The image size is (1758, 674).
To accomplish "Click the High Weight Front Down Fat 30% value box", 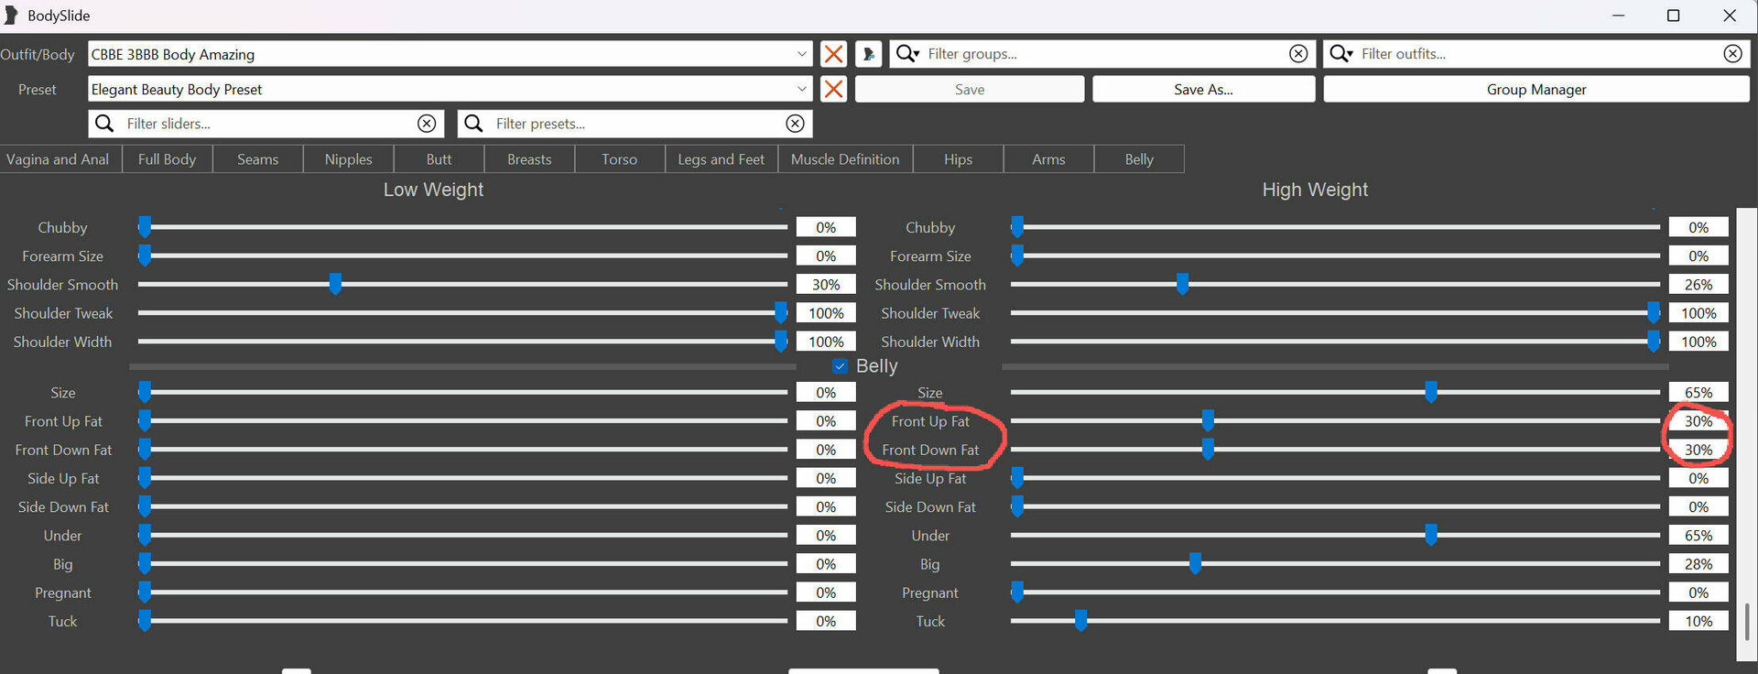I will click(1698, 450).
